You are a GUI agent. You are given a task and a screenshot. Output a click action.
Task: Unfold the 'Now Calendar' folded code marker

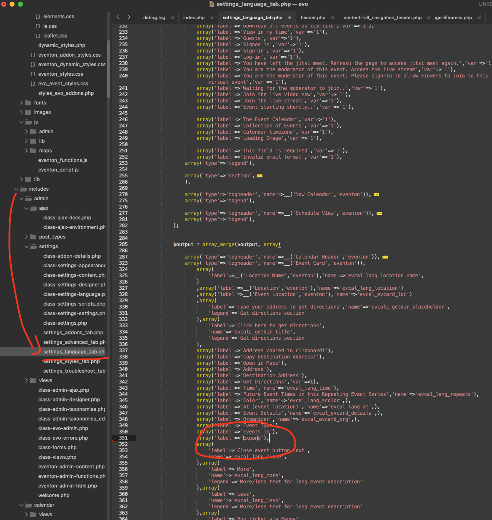point(376,195)
